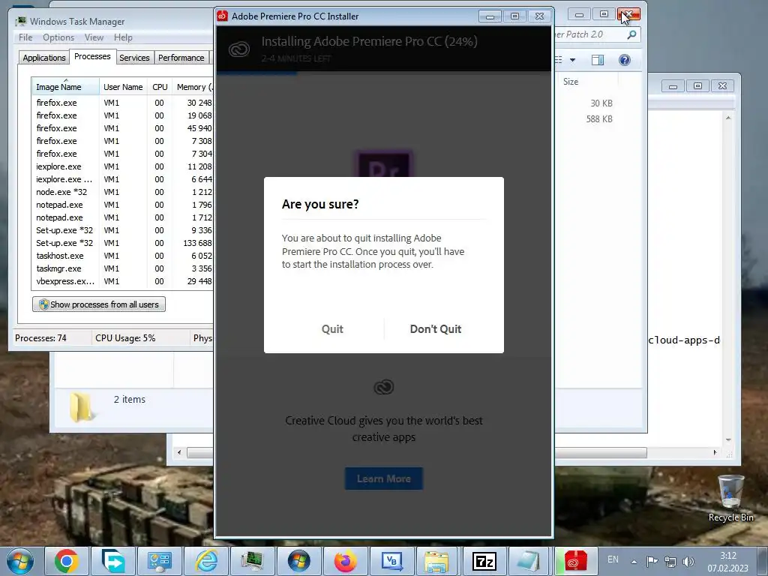The height and width of the screenshot is (576, 768).
Task: Select the firefox.exe row using 45 940
Action: pyautogui.click(x=122, y=128)
